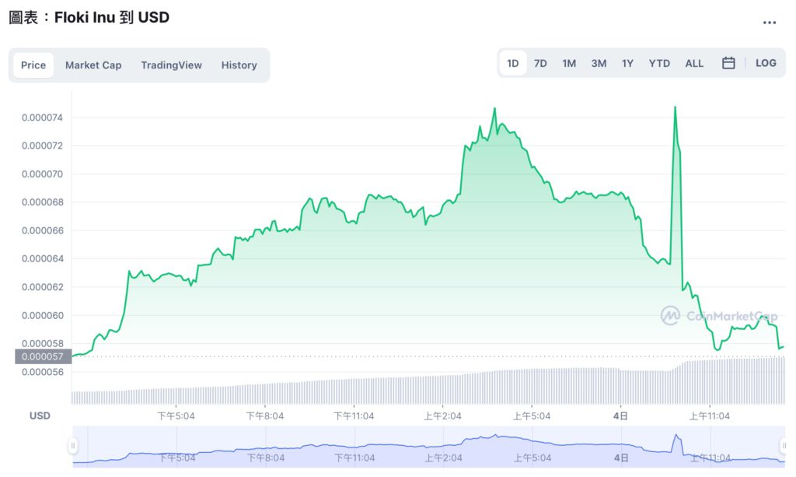This screenshot has height=477, width=796.
Task: Show ALL time price history
Action: tap(694, 63)
